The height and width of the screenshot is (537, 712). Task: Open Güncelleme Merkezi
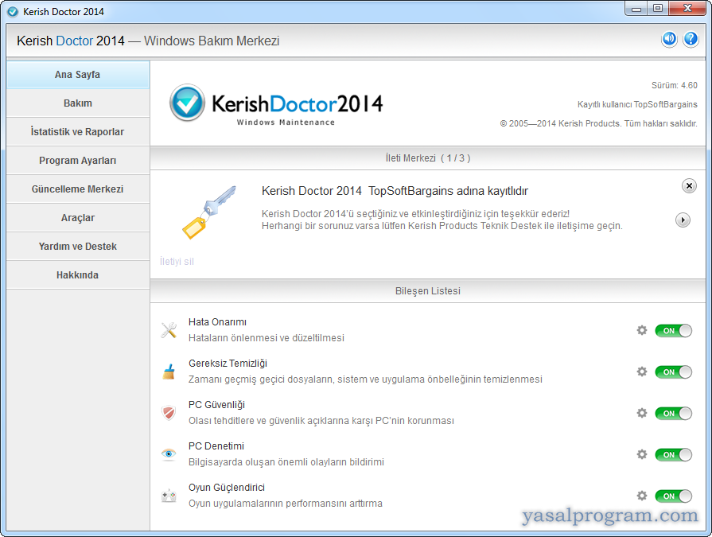pyautogui.click(x=78, y=189)
